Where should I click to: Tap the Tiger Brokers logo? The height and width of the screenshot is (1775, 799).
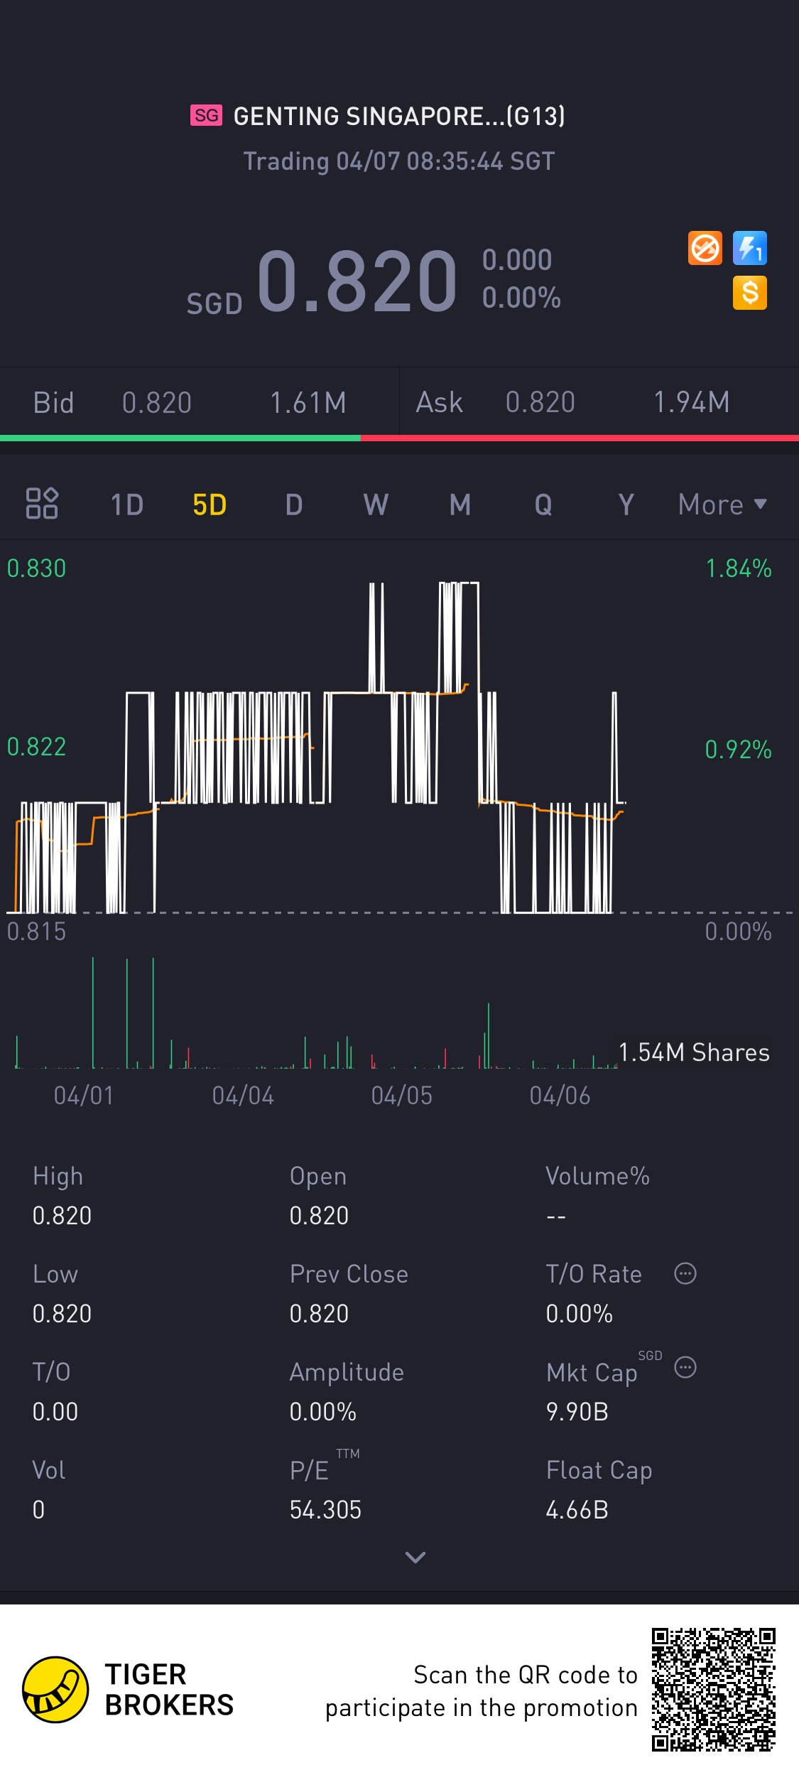coord(55,1689)
